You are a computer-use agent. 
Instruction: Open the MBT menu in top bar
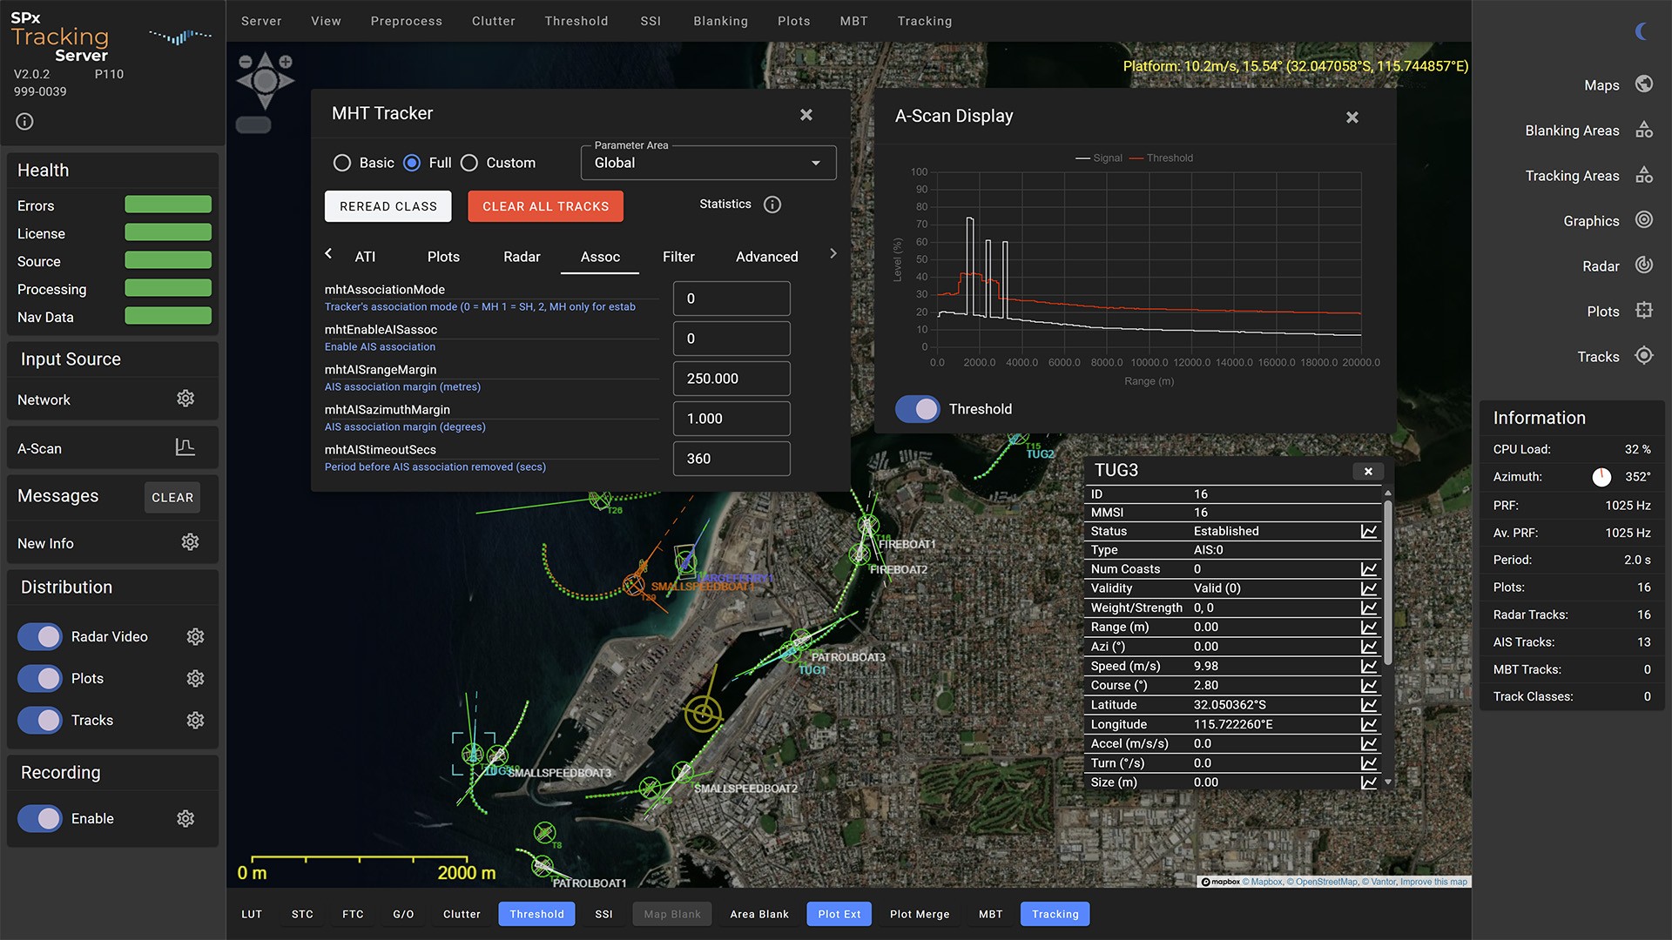854,21
